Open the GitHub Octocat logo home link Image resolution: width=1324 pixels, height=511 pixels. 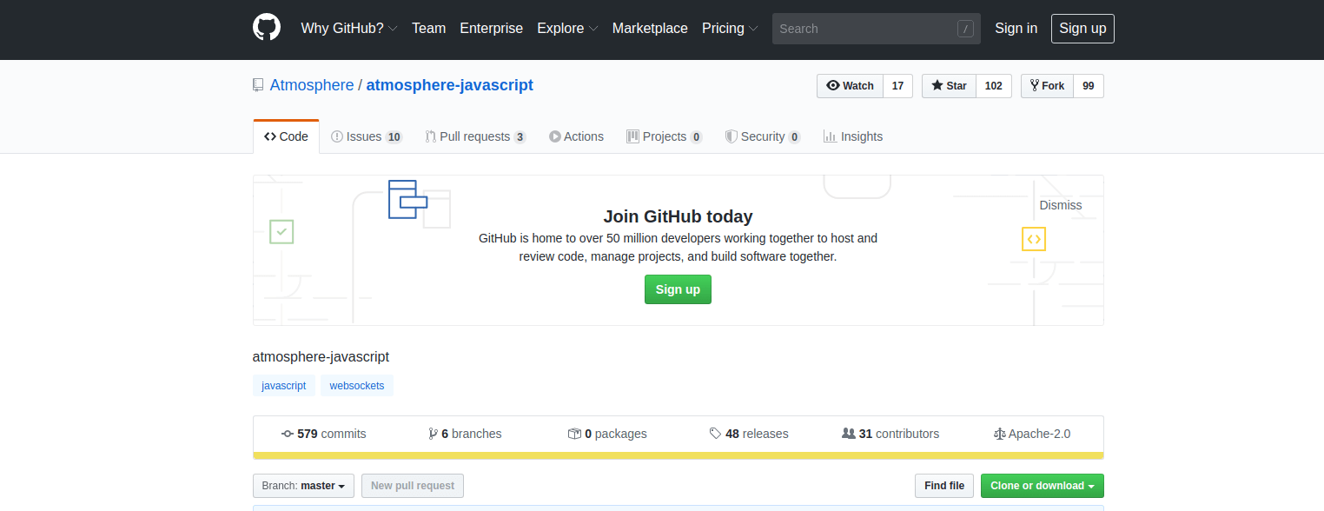click(267, 28)
